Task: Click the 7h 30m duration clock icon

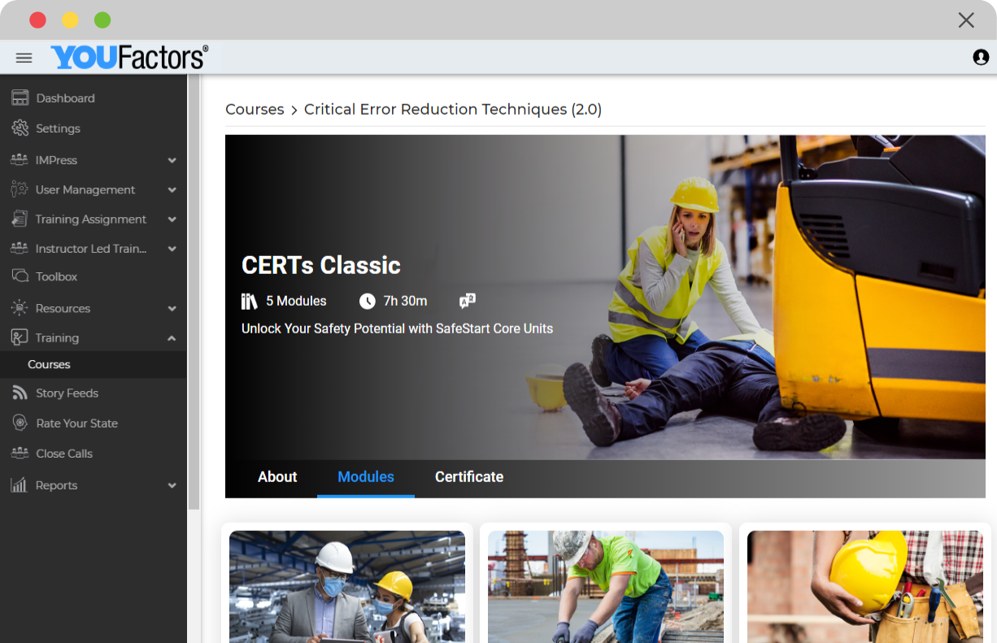Action: click(367, 301)
